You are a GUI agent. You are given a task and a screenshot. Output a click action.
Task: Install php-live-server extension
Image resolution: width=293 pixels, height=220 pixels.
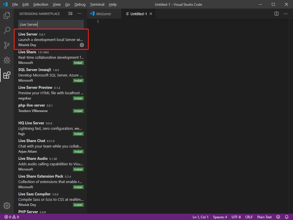tap(78, 111)
